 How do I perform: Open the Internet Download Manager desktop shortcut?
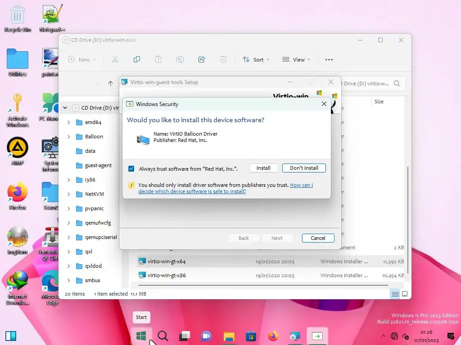tap(18, 287)
